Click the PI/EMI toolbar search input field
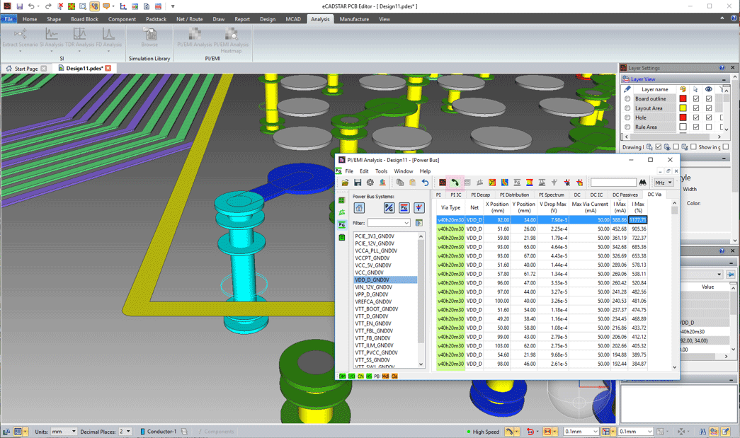Viewport: 740px width, 438px height. (613, 183)
